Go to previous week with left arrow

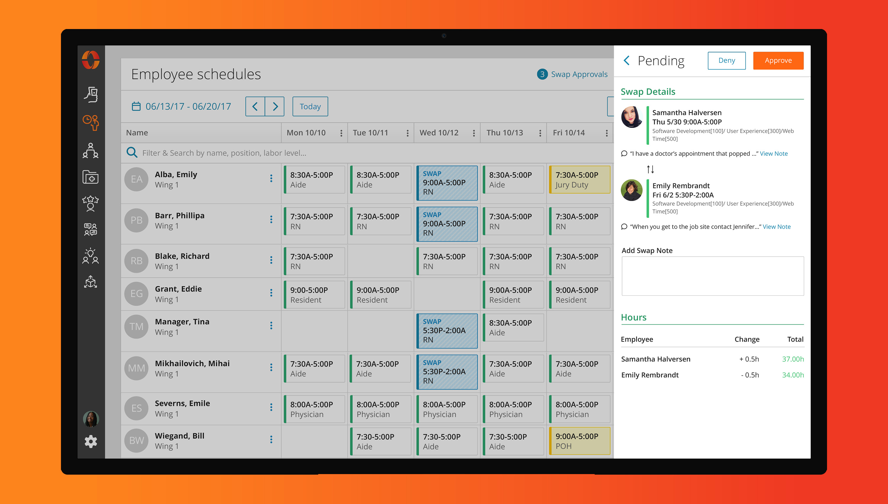point(255,106)
